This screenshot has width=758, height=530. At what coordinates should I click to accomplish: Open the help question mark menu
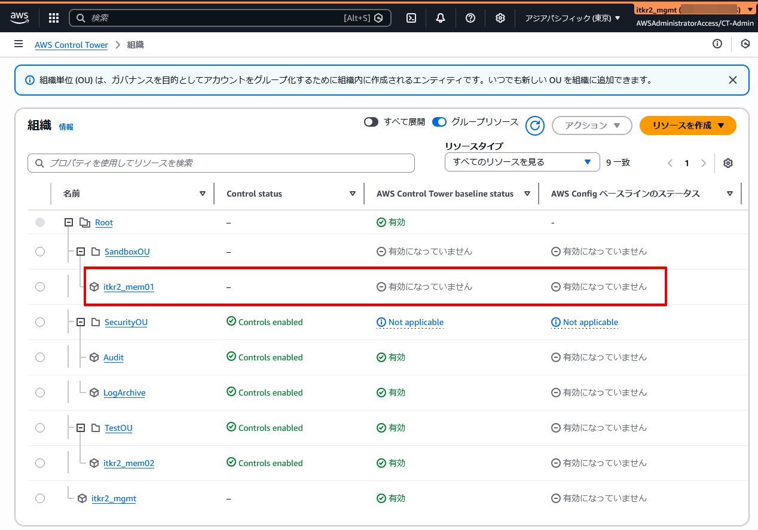[x=470, y=18]
